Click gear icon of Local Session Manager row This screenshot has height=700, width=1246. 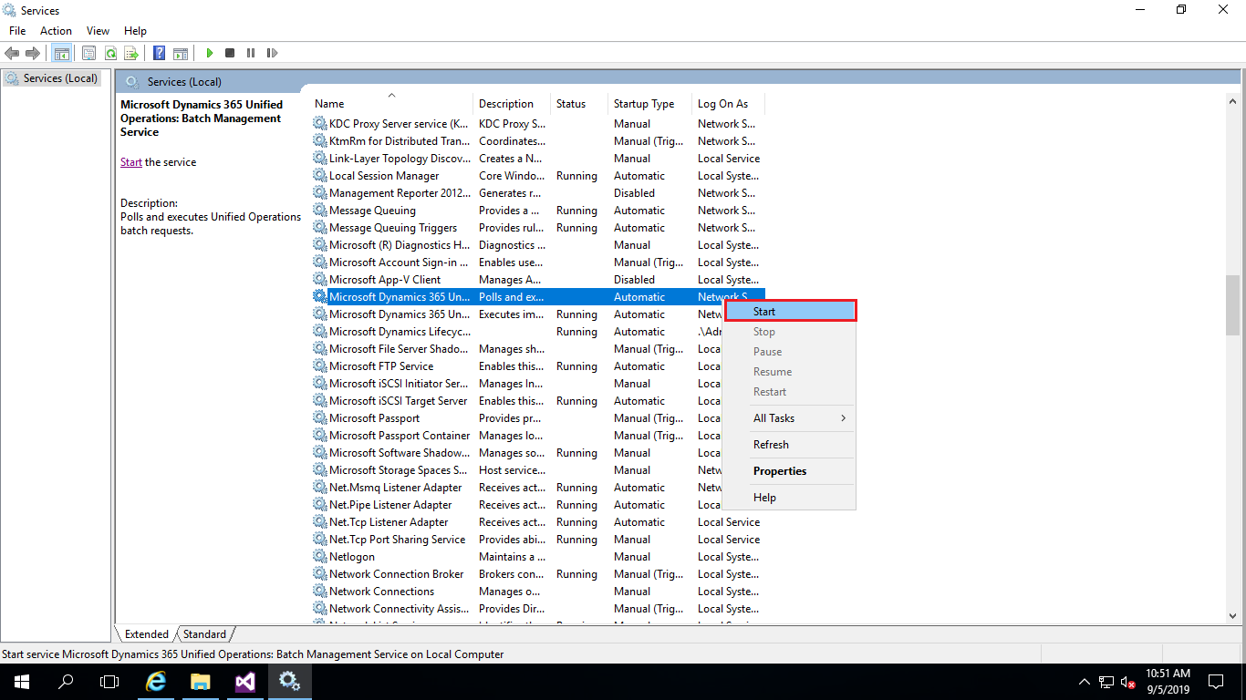click(319, 176)
